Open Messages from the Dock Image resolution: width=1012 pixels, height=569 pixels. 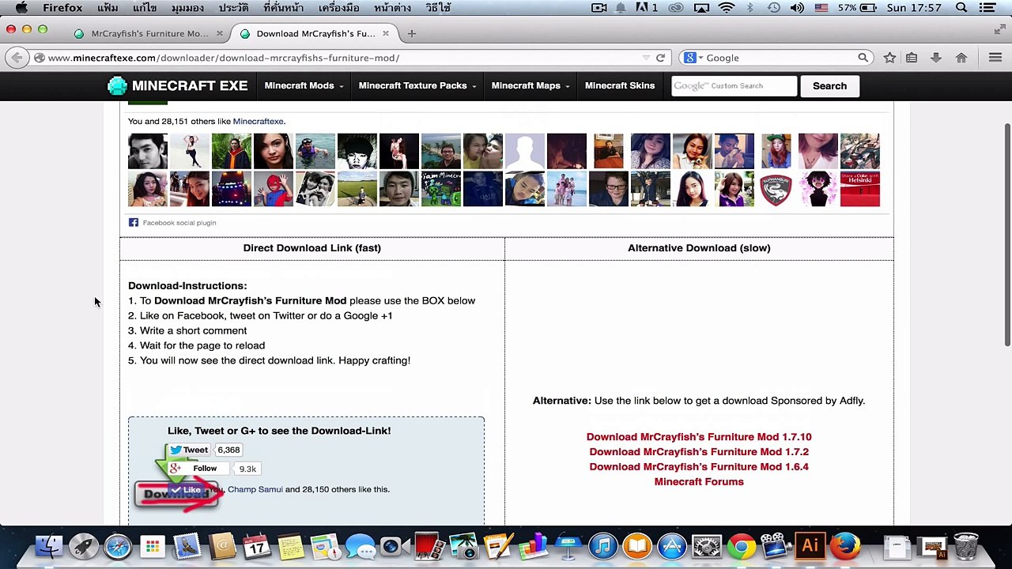(x=361, y=546)
